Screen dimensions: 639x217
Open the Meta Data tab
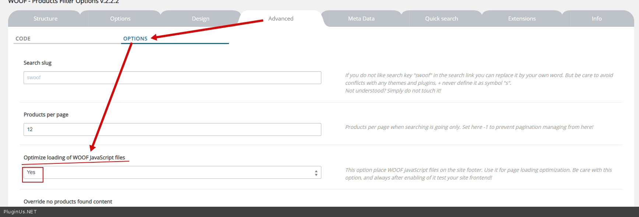[x=361, y=19]
